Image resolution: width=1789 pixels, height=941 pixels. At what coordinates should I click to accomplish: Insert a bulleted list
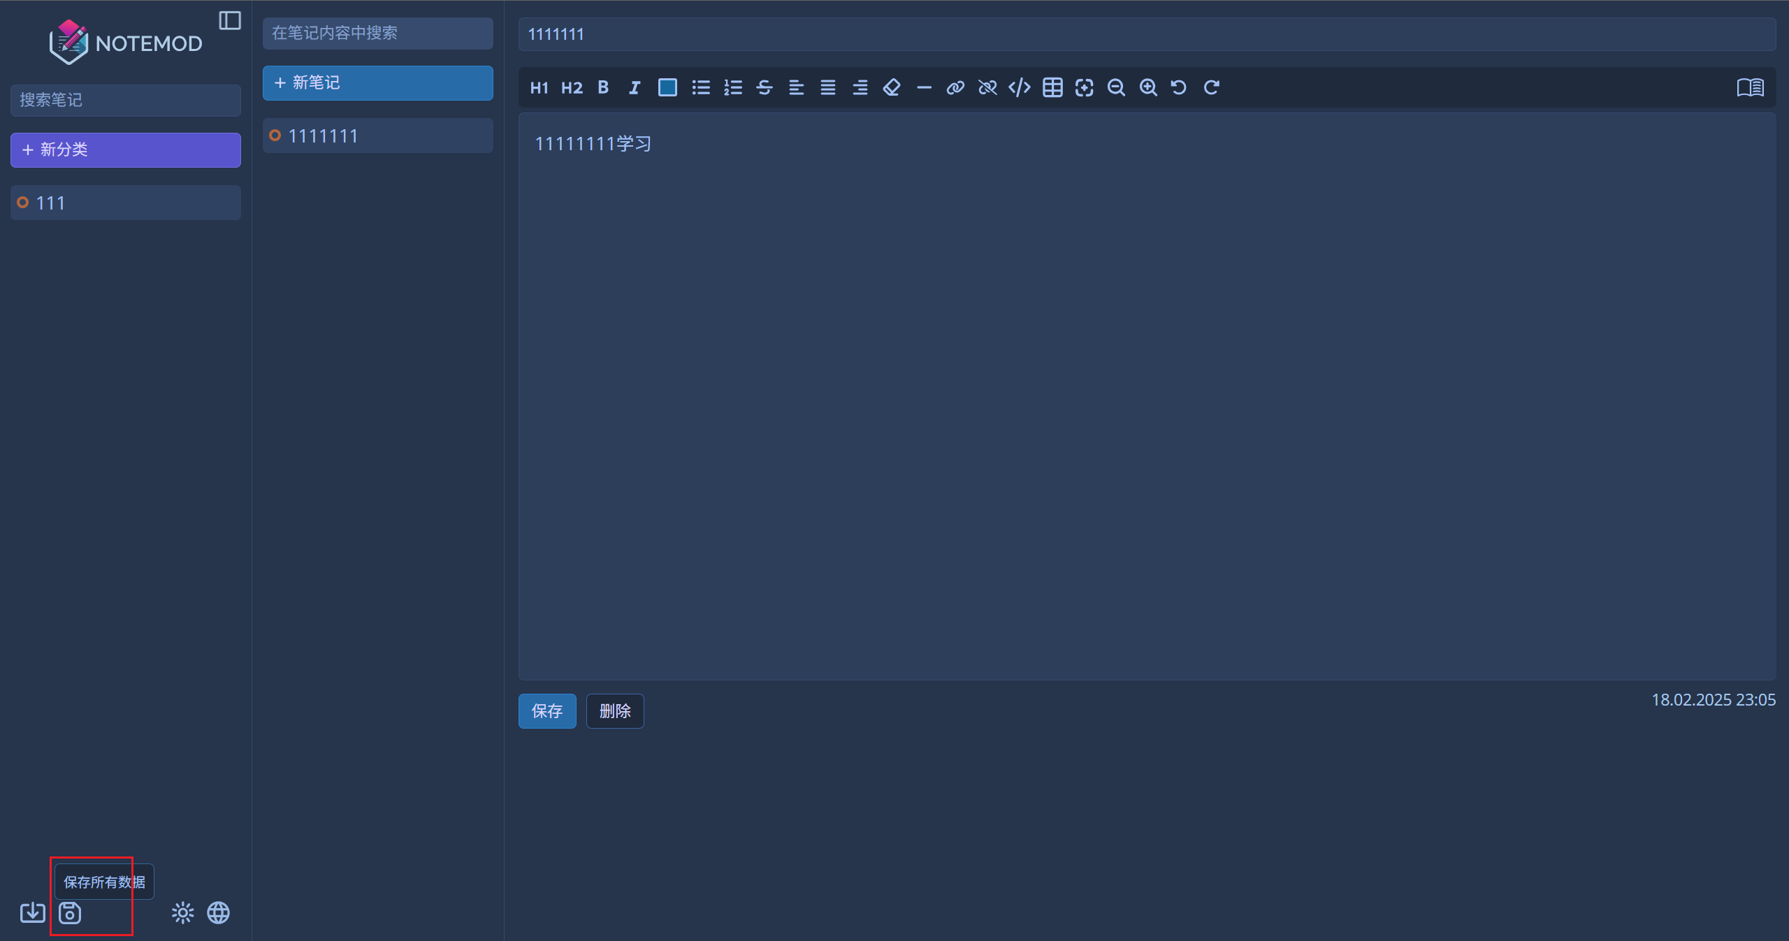pos(701,87)
